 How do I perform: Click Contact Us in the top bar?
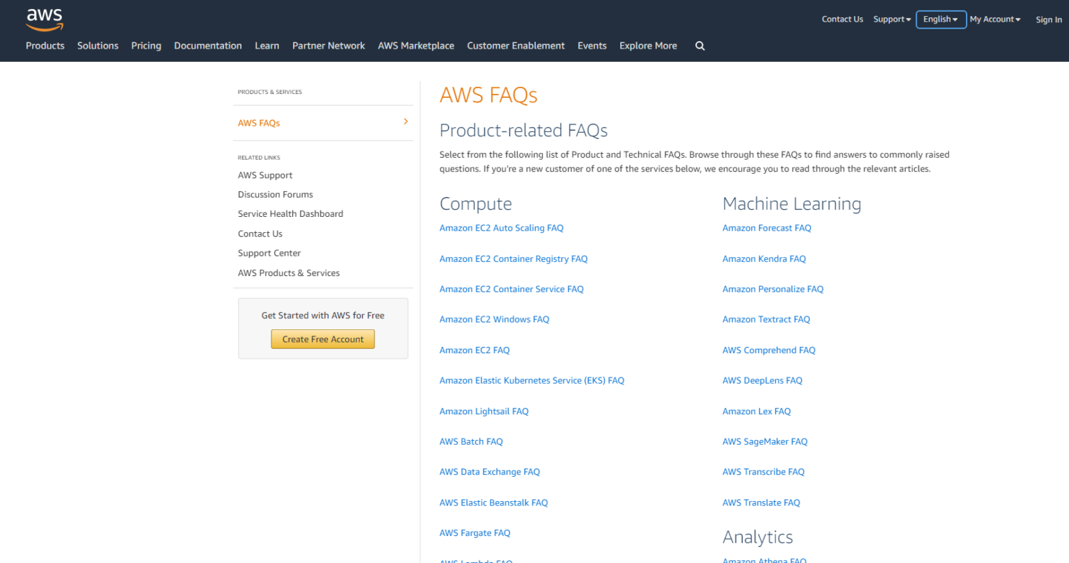click(x=842, y=19)
